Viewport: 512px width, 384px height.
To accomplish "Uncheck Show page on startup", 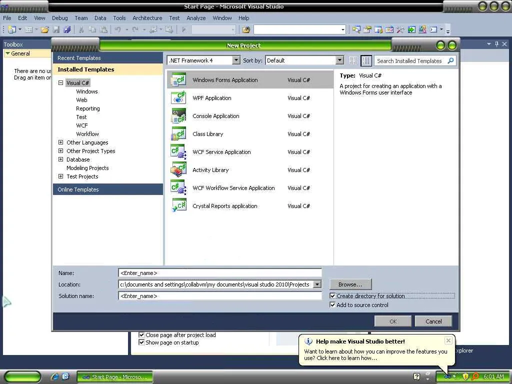I will 141,342.
